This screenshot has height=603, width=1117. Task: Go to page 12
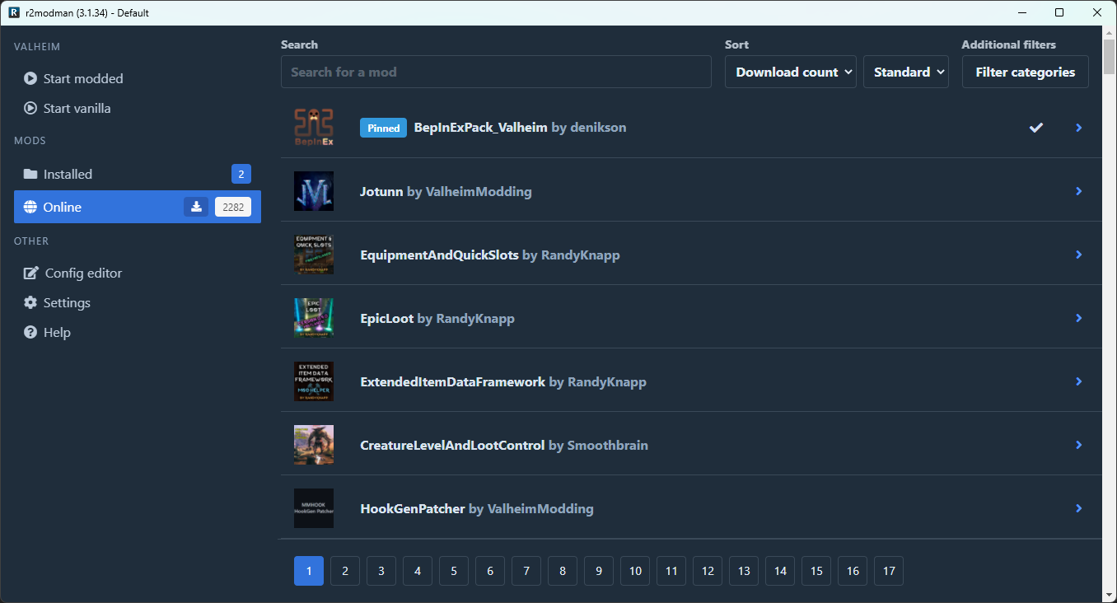click(708, 571)
